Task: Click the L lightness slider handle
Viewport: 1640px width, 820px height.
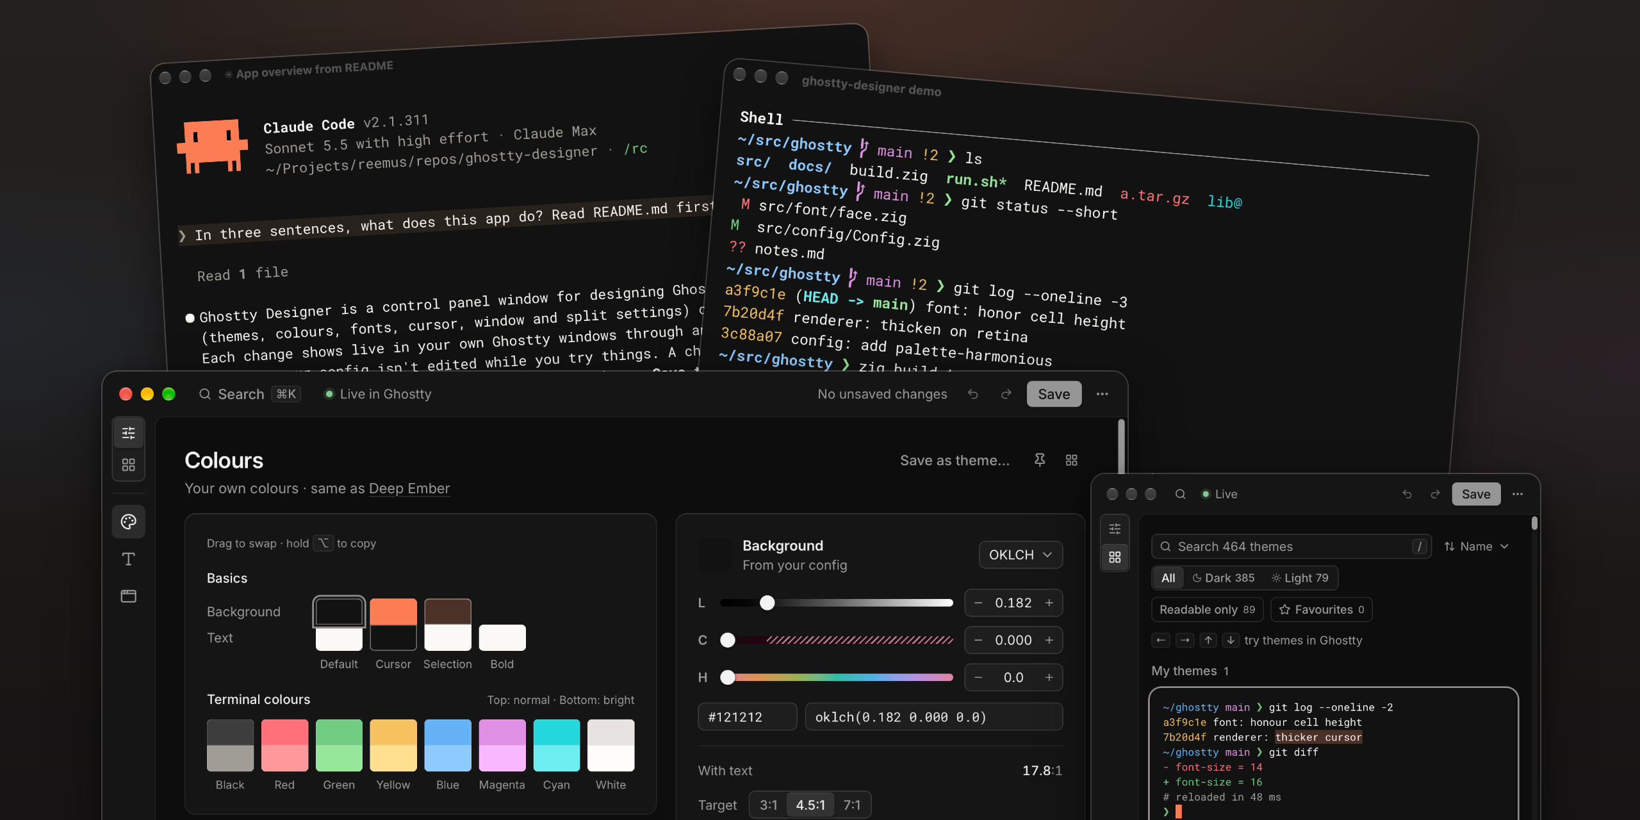Action: (767, 603)
